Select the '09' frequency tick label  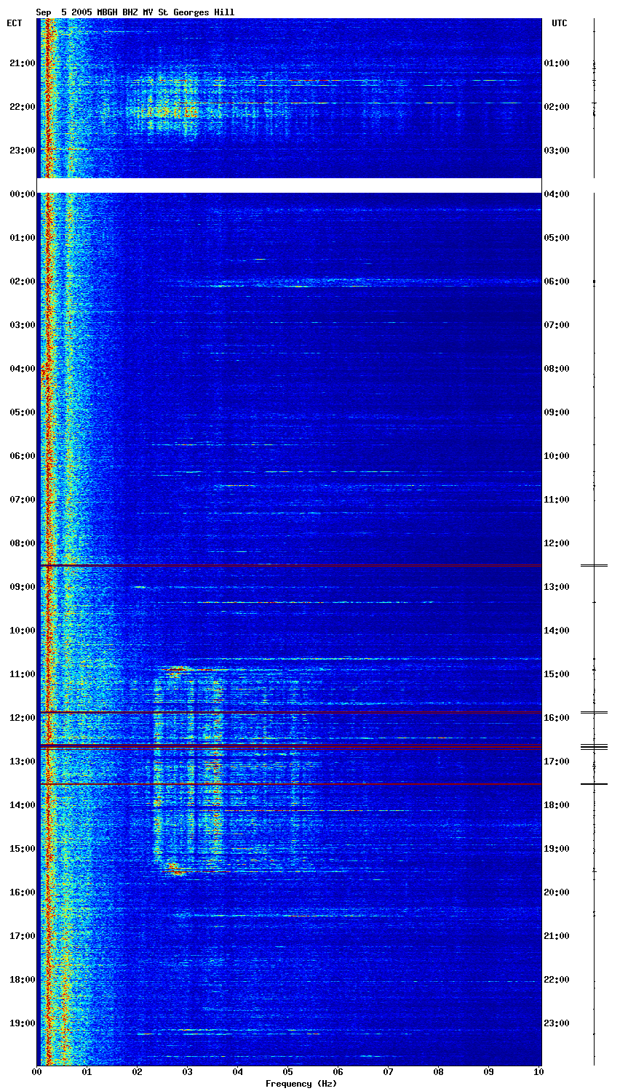(x=489, y=1072)
